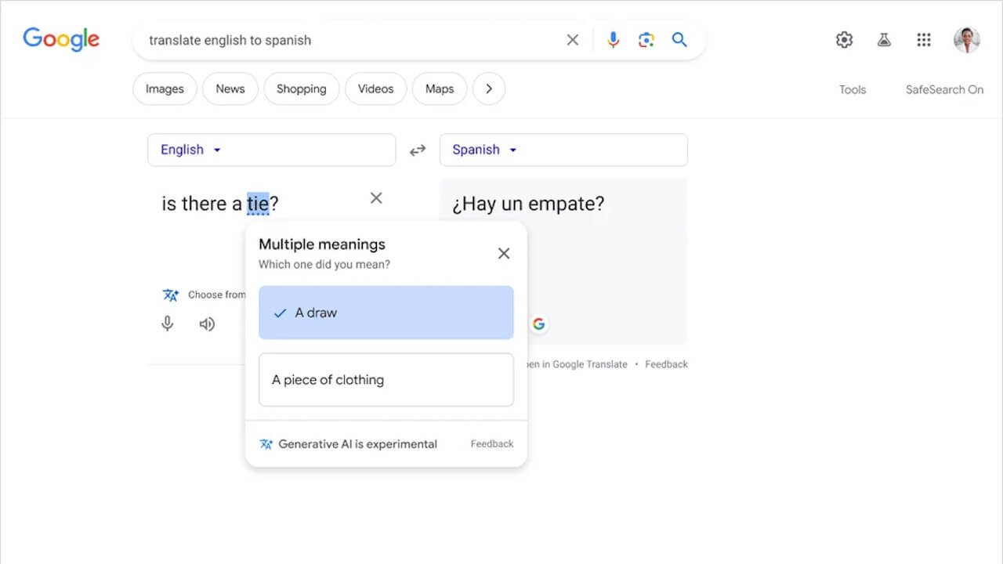The height and width of the screenshot is (564, 1003).
Task: Toggle the SafeSearch On setting
Action: click(944, 89)
